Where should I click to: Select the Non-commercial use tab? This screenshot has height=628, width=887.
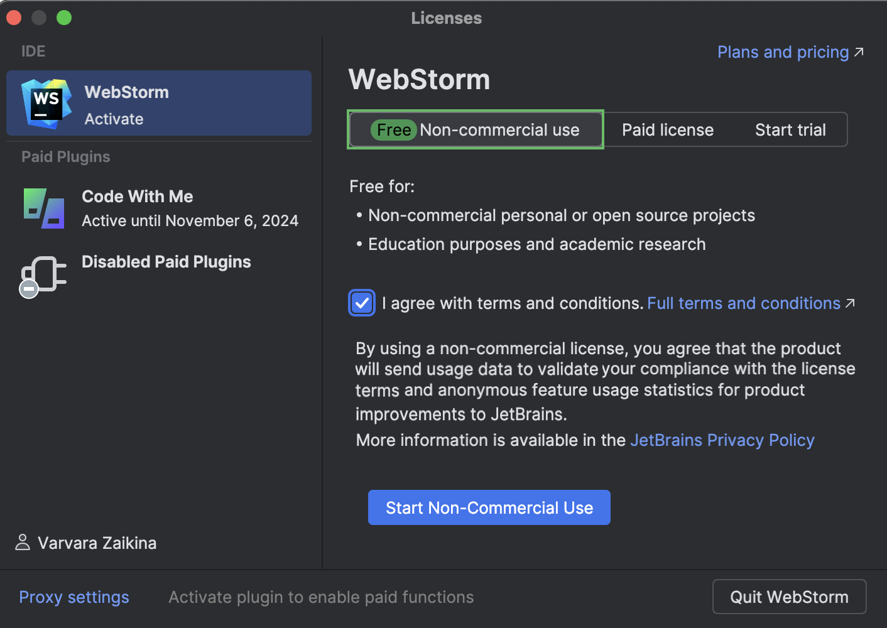(499, 129)
